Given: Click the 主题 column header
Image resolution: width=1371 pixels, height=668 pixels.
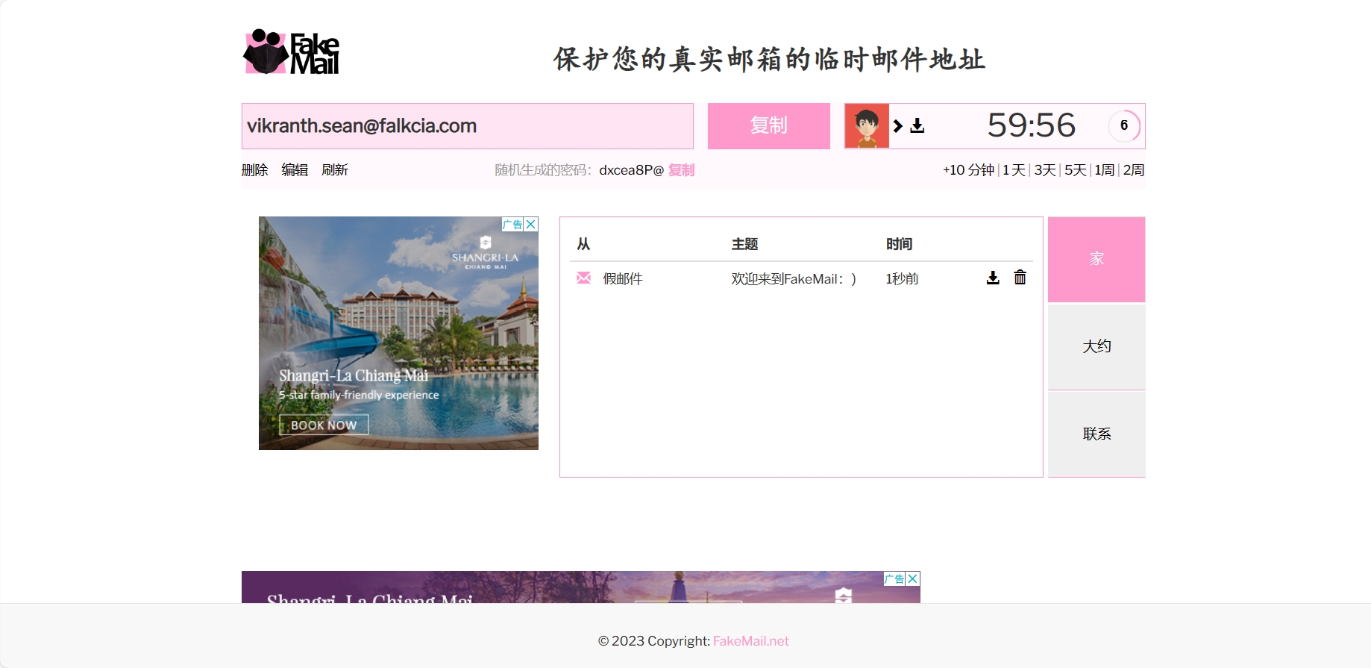Looking at the screenshot, I should click(x=744, y=244).
